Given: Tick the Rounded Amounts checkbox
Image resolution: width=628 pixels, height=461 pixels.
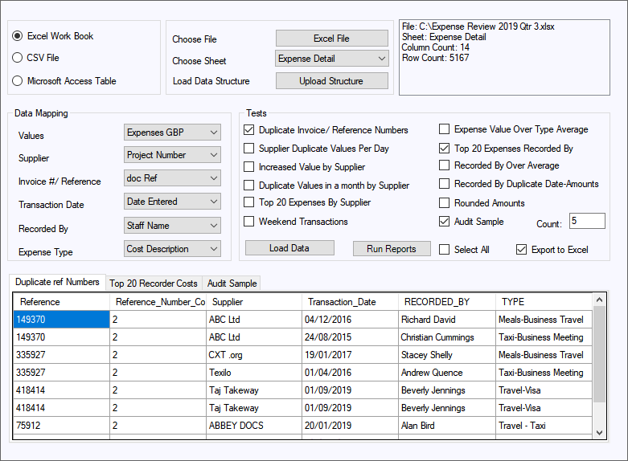Looking at the screenshot, I should pos(445,203).
